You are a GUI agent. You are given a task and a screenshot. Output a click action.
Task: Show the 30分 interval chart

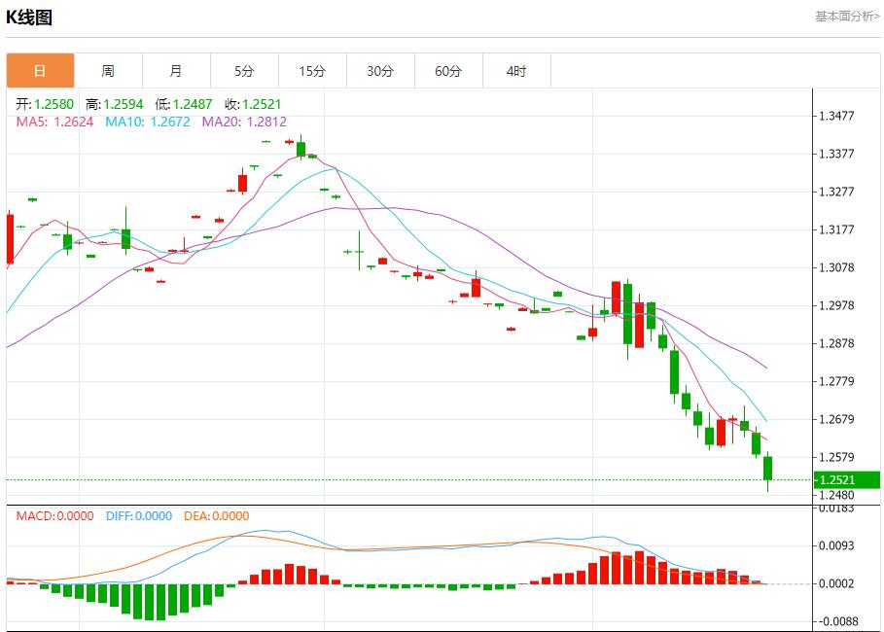380,71
